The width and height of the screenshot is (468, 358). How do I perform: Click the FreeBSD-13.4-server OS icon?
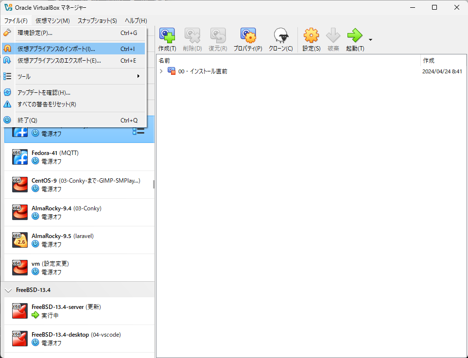coord(20,311)
